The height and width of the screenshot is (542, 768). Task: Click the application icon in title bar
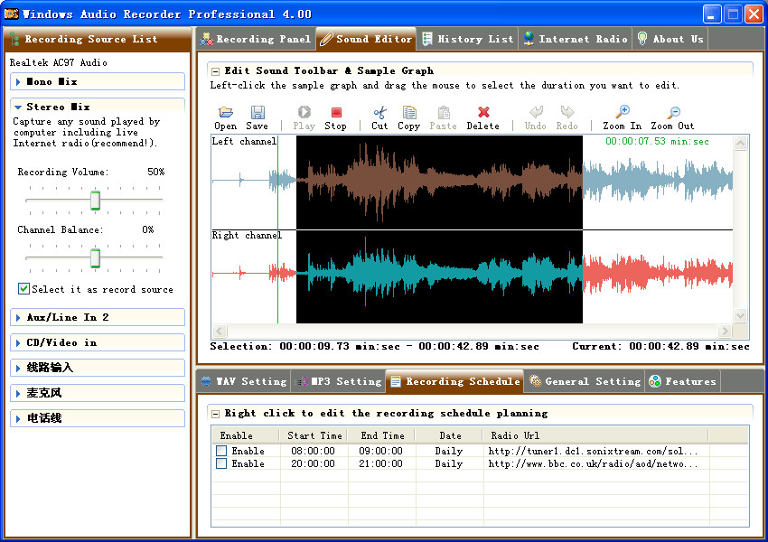(x=11, y=14)
